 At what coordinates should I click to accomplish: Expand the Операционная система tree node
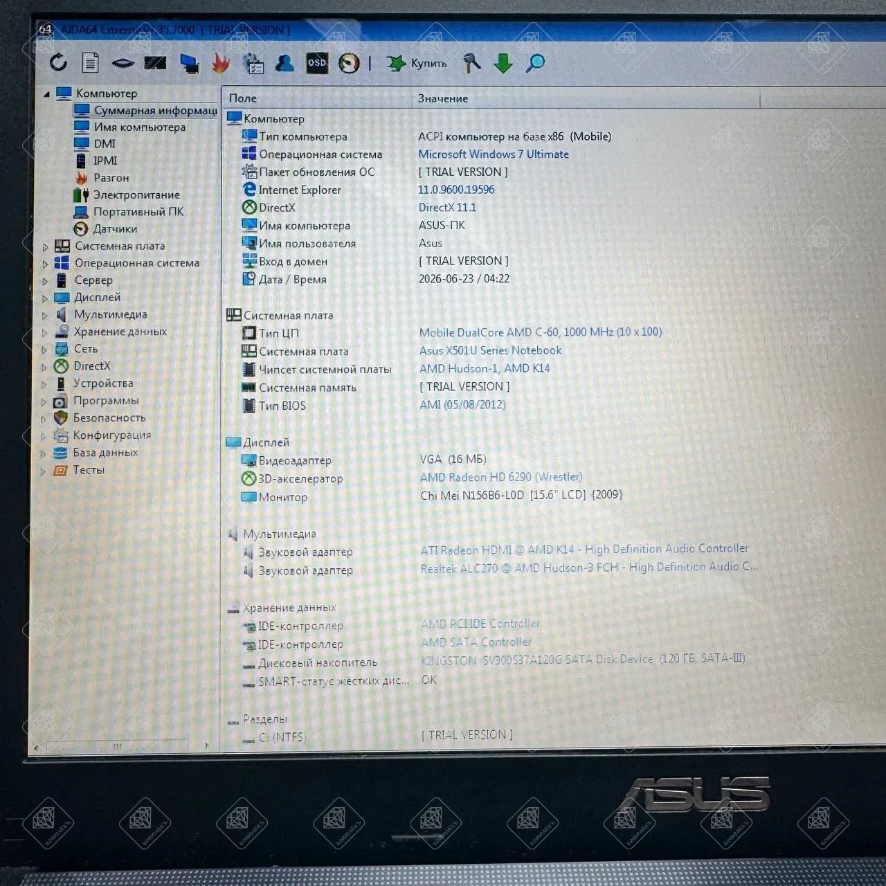tap(45, 264)
